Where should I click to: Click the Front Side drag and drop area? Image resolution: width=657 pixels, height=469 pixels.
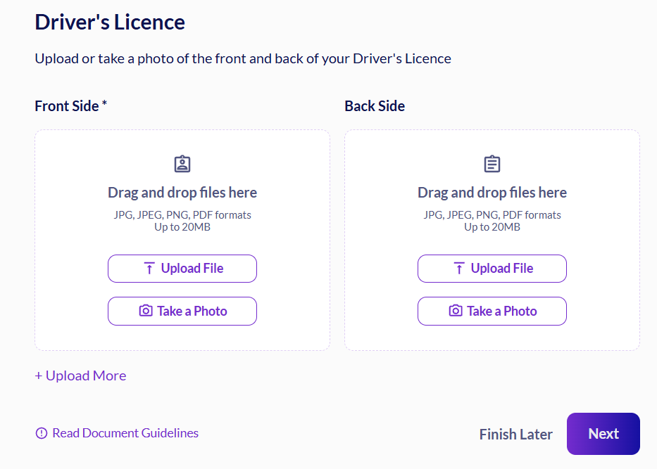[x=182, y=240]
